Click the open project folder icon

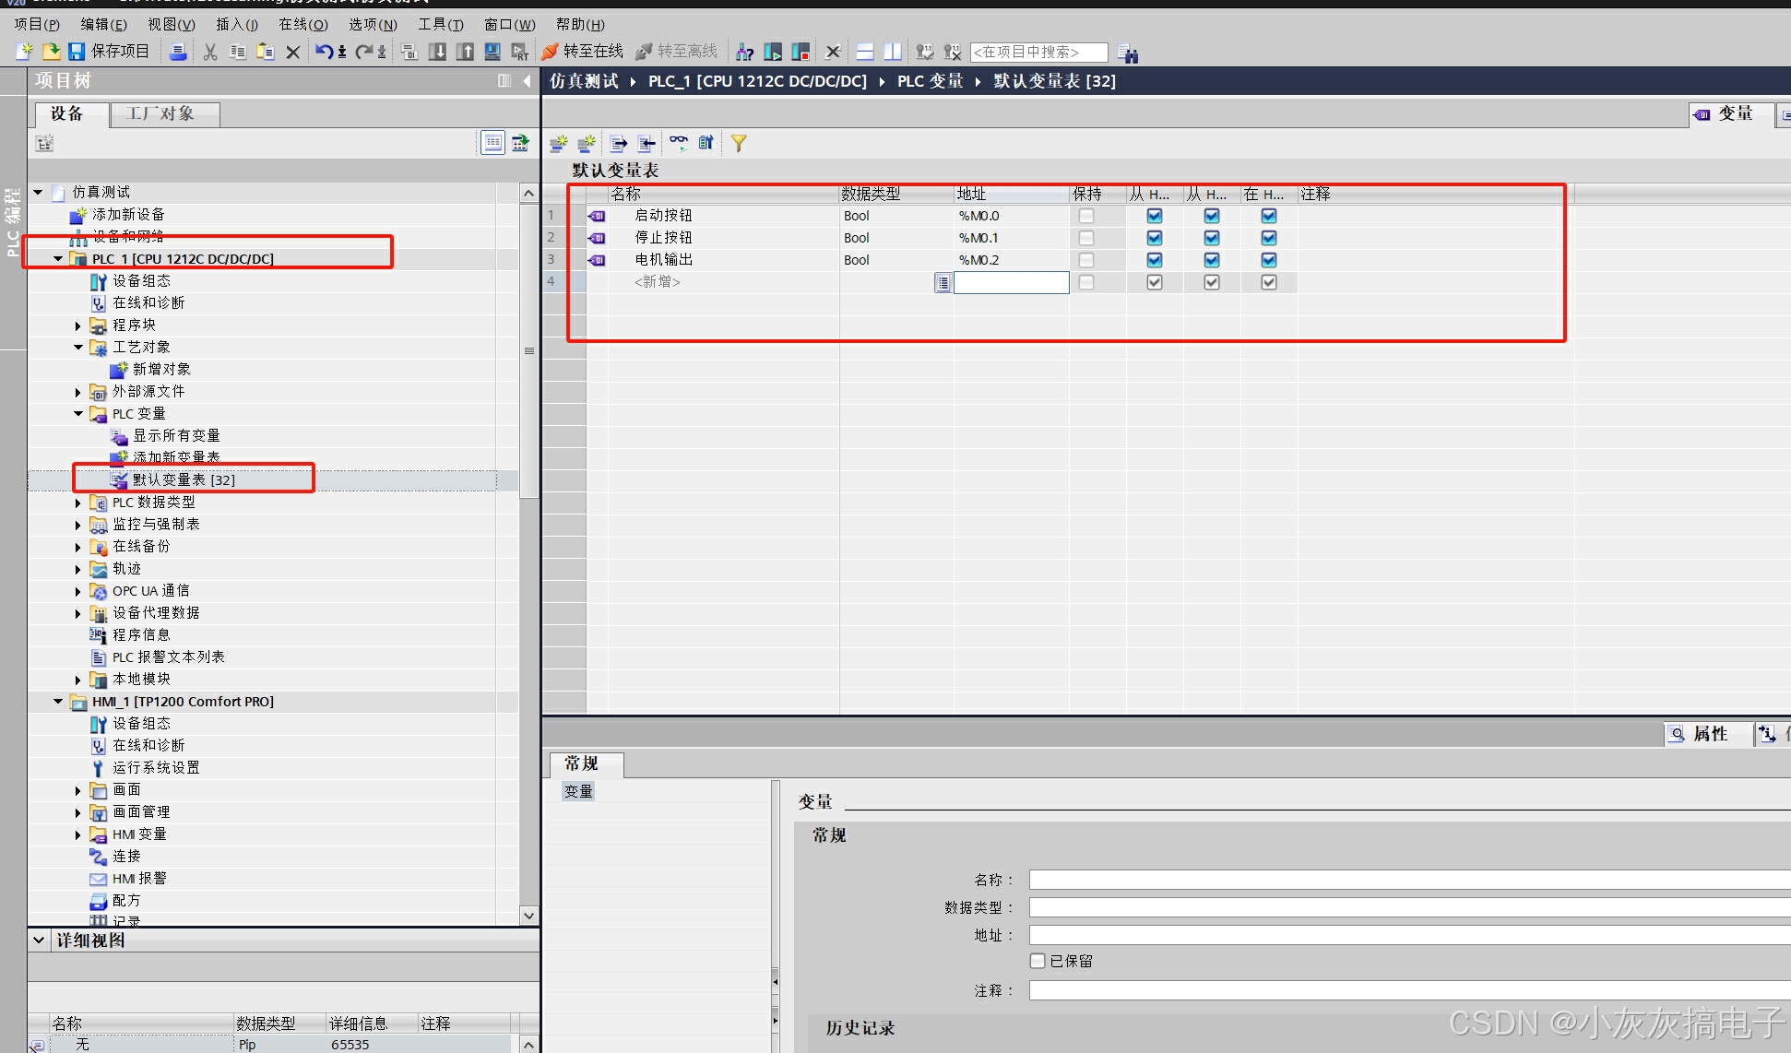tap(52, 52)
